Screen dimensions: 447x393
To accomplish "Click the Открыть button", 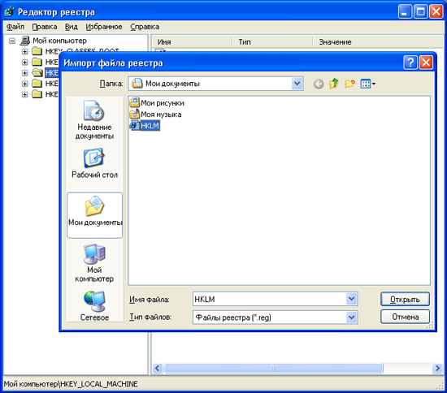I will click(x=405, y=300).
